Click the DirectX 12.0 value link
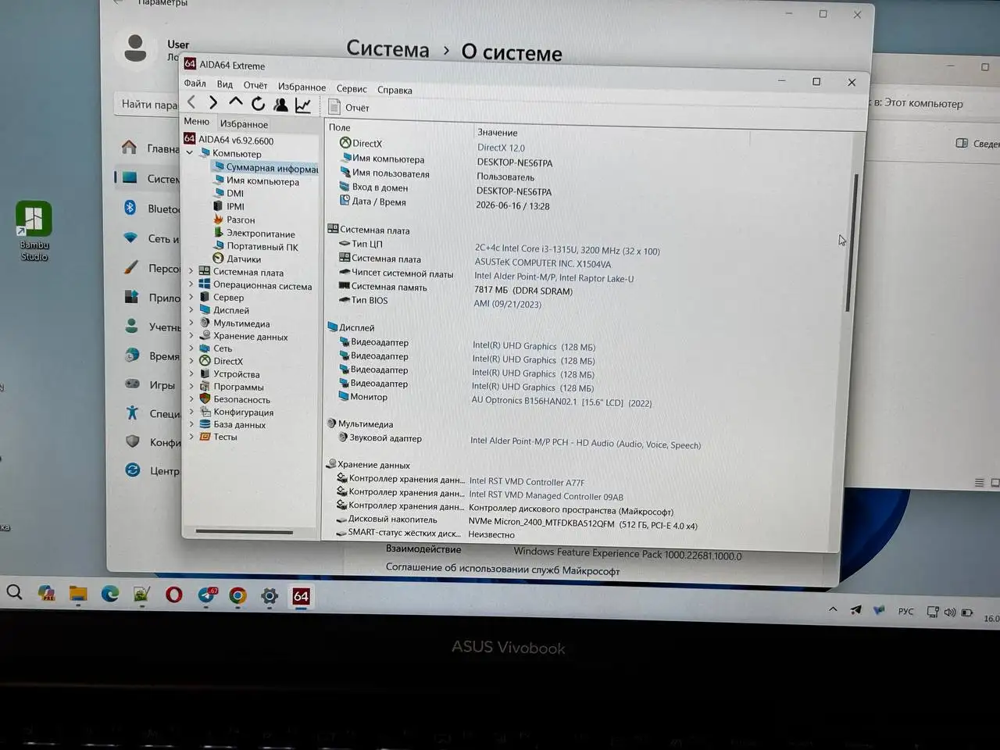This screenshot has width=1000, height=750. tap(501, 148)
